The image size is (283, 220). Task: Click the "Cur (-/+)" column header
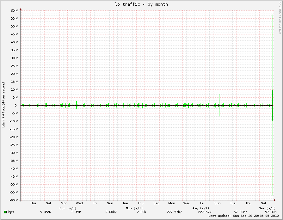pyautogui.click(x=68, y=208)
